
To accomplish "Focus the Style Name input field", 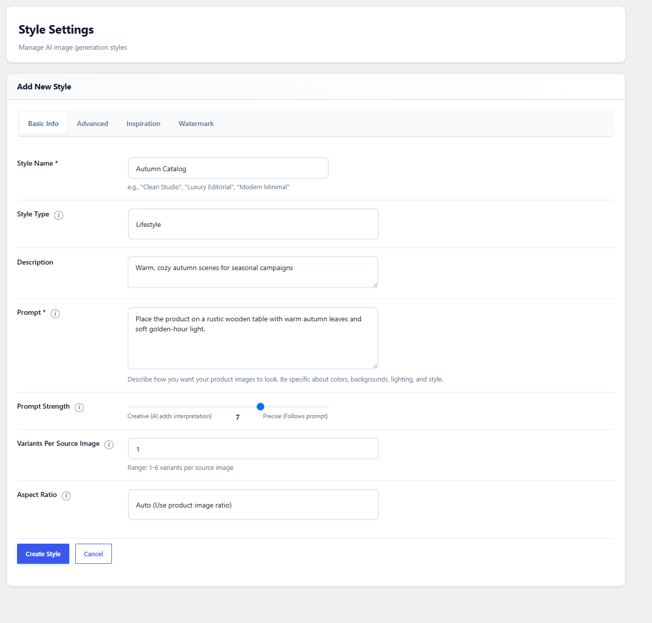I will coord(228,168).
